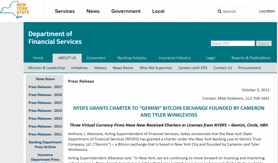The image size is (278, 163).
Task: Open the Procurement link
Action: [249, 68]
